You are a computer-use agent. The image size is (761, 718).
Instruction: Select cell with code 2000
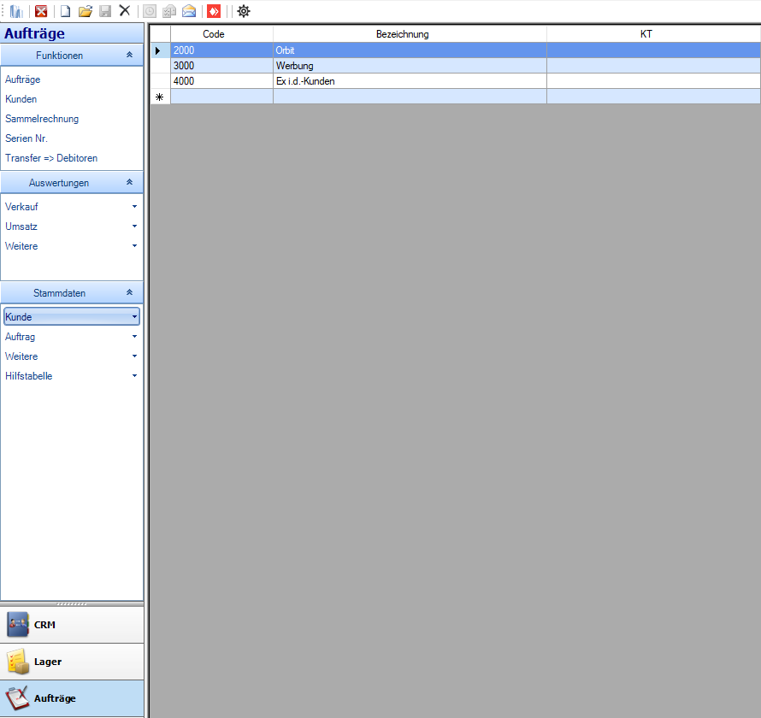(x=221, y=50)
